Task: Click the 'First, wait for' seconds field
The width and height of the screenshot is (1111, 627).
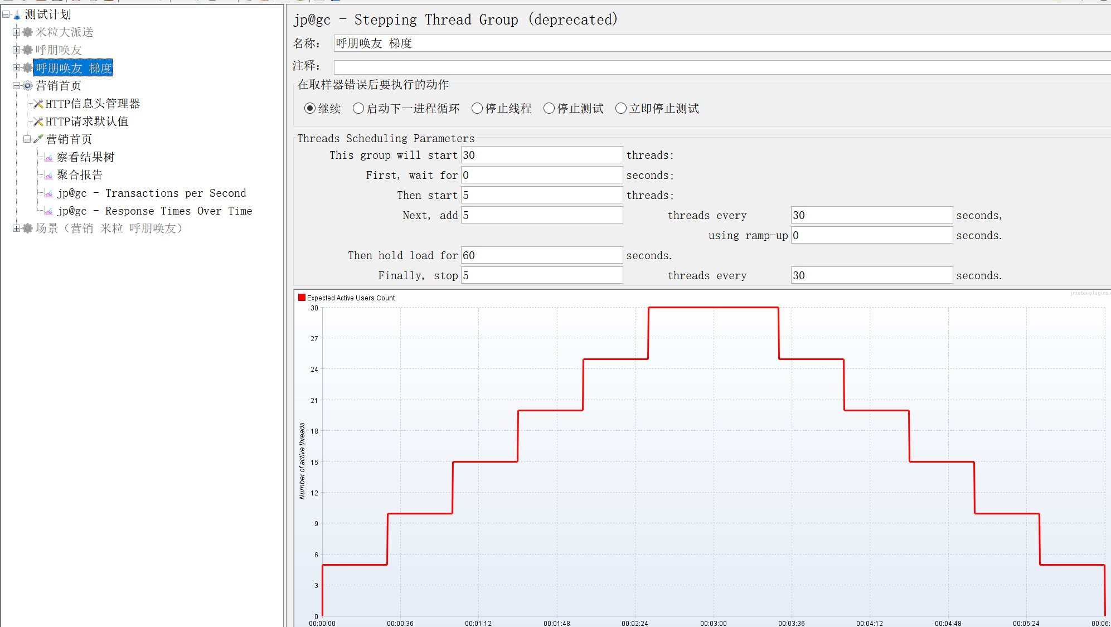Action: tap(542, 175)
